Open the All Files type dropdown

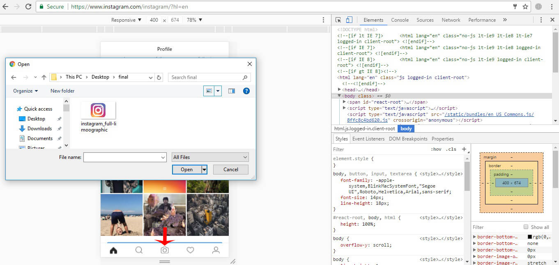(x=210, y=157)
